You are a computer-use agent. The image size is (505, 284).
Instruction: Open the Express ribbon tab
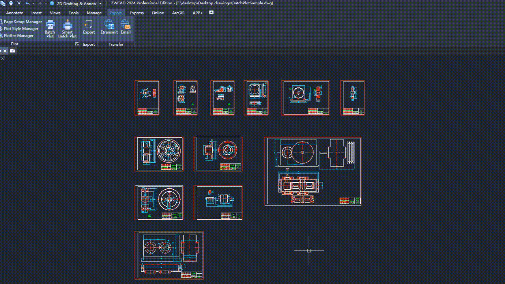(137, 13)
